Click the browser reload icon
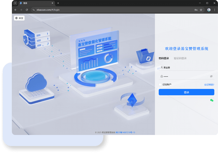The height and width of the screenshot is (153, 218). (x=27, y=10)
